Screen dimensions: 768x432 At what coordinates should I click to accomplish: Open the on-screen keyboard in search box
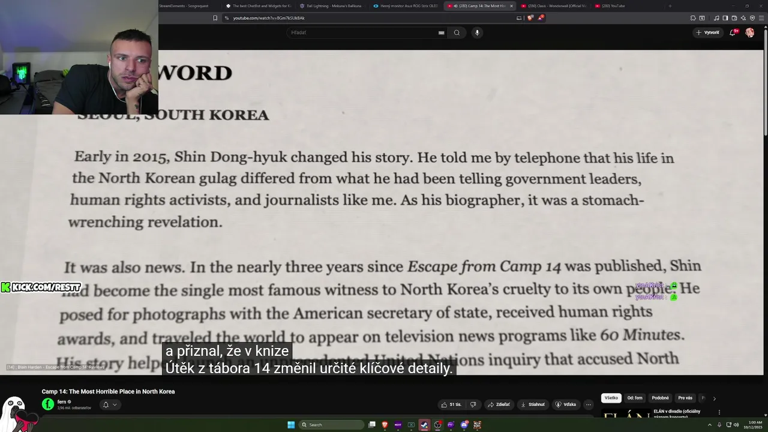442,32
